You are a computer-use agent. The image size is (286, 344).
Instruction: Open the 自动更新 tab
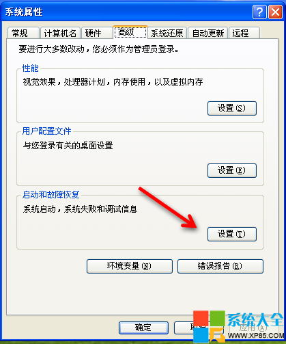208,33
